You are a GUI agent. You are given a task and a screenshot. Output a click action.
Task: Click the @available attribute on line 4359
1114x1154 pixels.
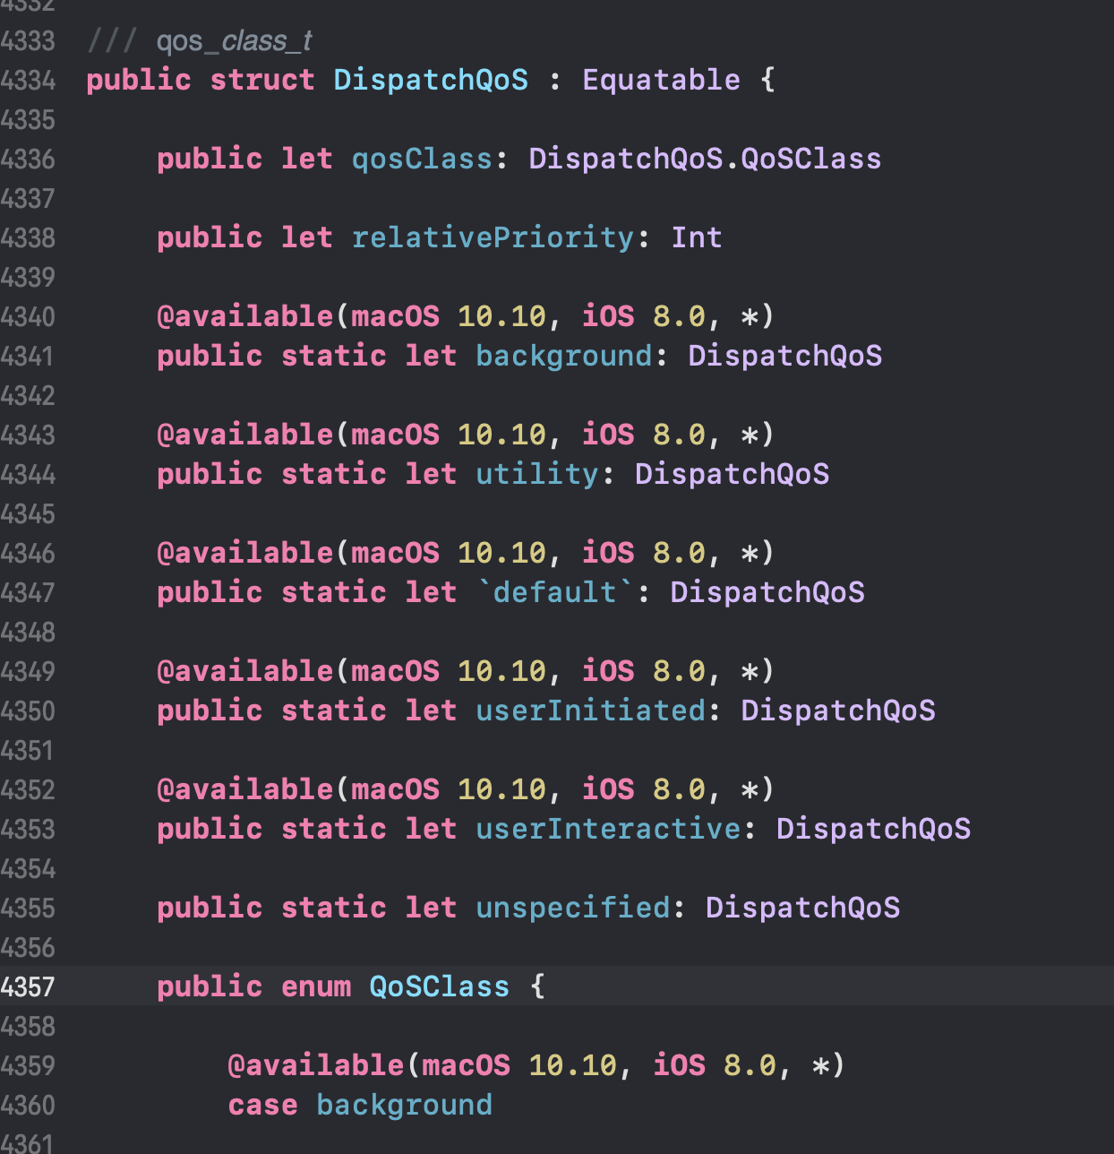coord(315,1065)
